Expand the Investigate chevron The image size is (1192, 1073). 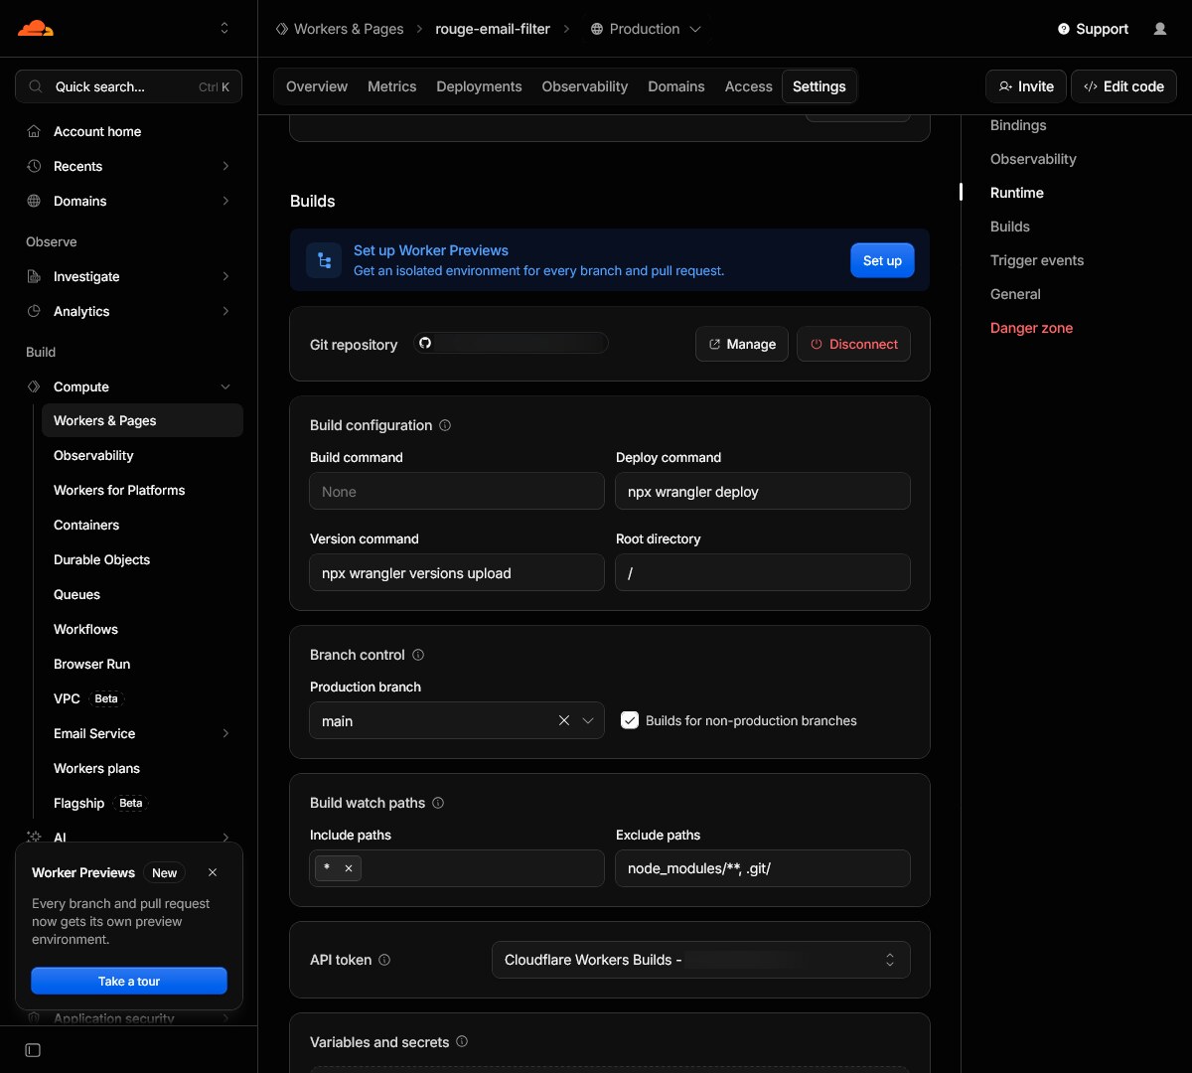[225, 276]
